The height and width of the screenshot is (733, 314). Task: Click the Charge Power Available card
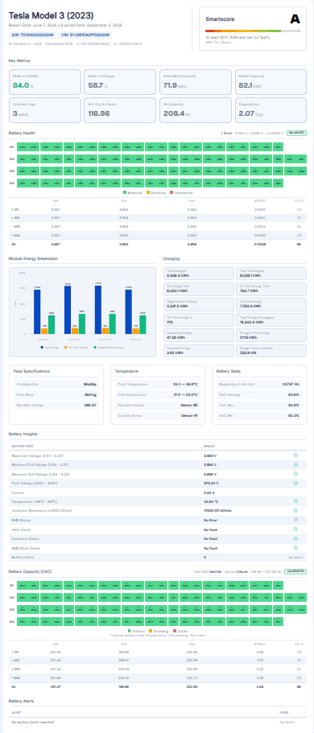click(271, 351)
